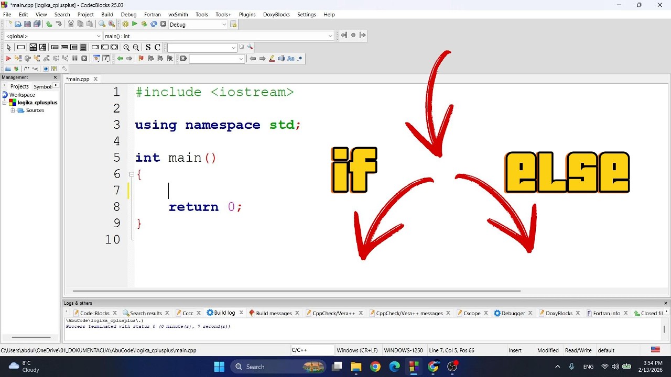Image resolution: width=671 pixels, height=377 pixels.
Task: Open the wxSmith menu
Action: coord(178,15)
